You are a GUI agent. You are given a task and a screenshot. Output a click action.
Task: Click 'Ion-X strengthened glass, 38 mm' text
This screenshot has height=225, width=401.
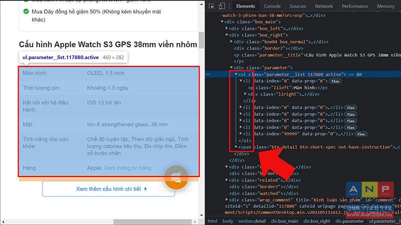127,124
